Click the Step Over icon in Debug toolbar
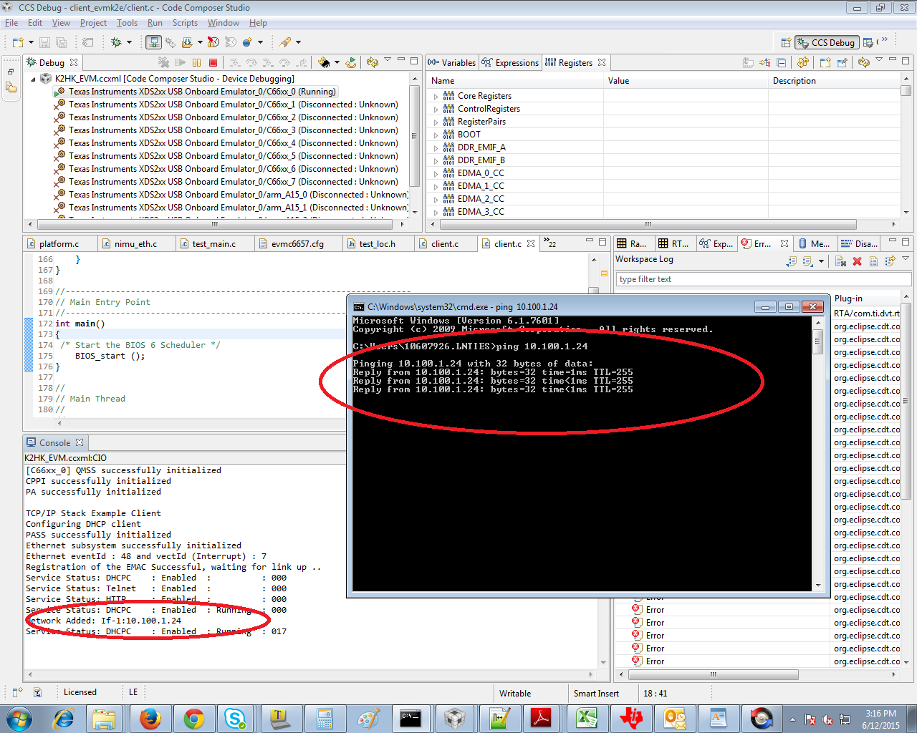Viewport: 917px width, 733px height. [x=251, y=63]
